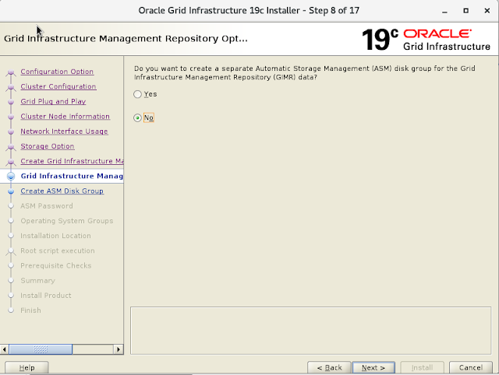The image size is (499, 375).
Task: Click the Installation Location step label
Action: [x=55, y=236]
